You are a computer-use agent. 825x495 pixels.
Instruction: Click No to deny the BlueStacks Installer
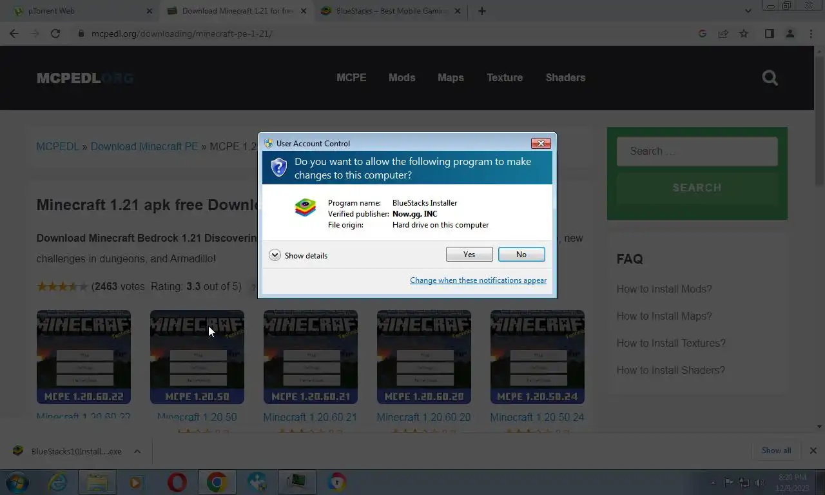pos(521,255)
